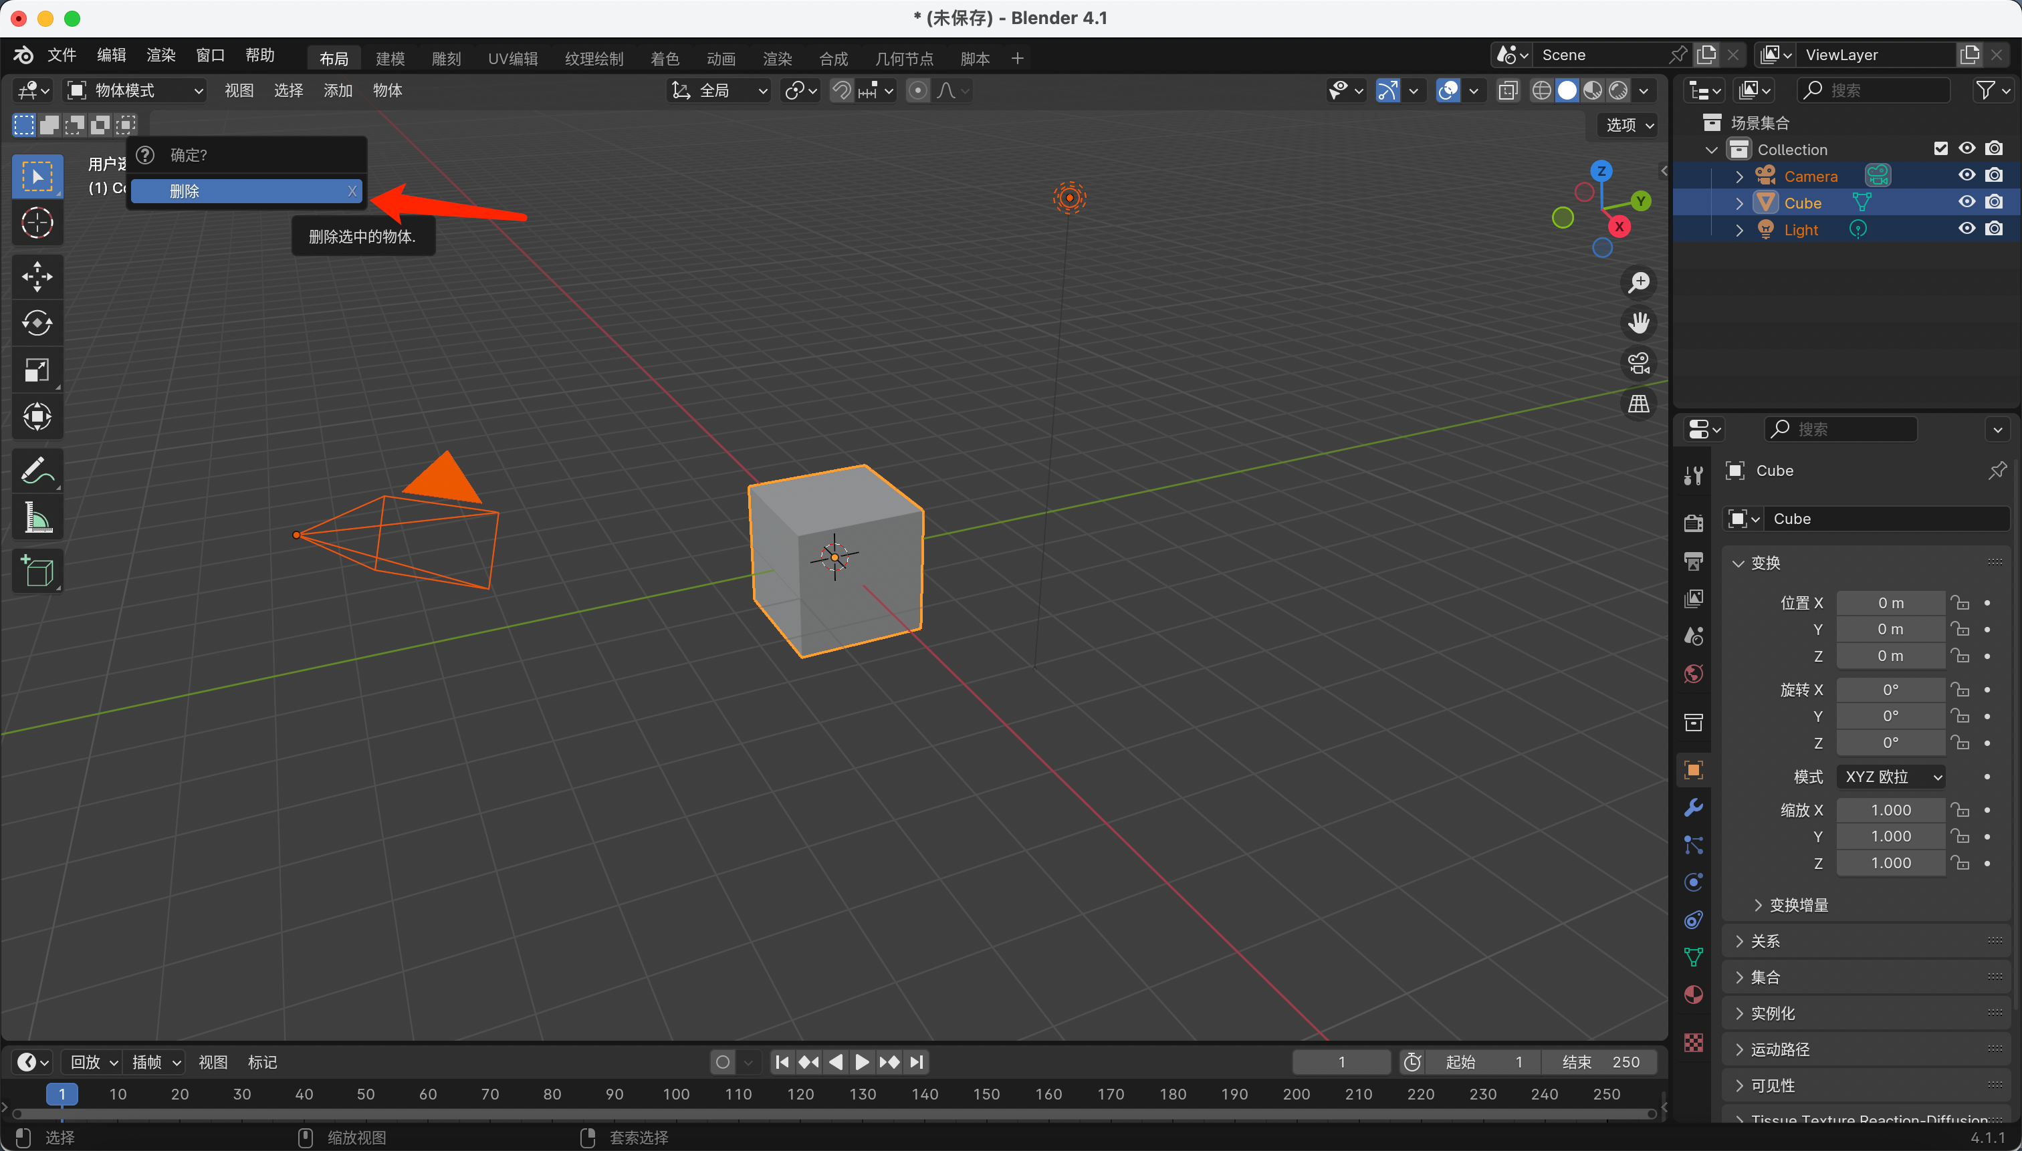
Task: Expand the Camera tree item
Action: [x=1739, y=176]
